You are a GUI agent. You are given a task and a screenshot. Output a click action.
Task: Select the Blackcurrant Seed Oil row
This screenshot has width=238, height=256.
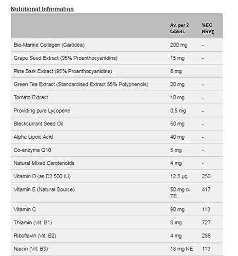coord(117,124)
